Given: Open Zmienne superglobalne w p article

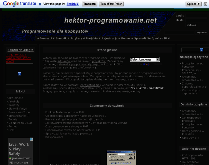Looking at the screenshot, I should (x=194, y=85).
